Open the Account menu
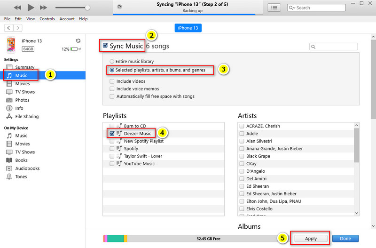 point(67,19)
